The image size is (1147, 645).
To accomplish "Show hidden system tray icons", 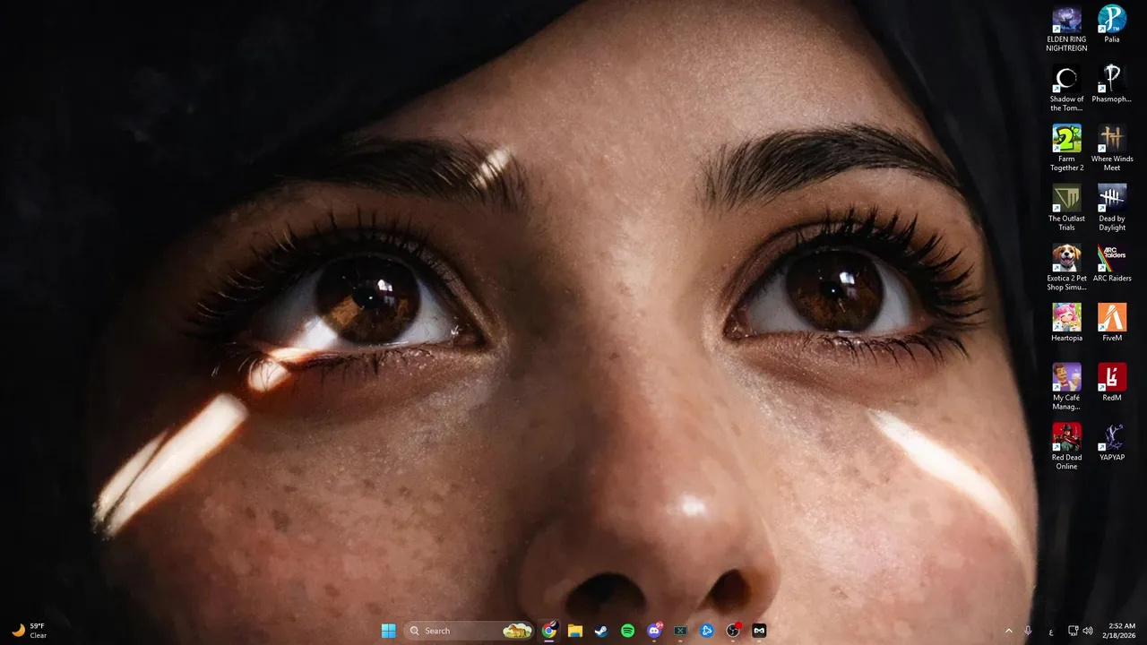I will pos(1008,631).
